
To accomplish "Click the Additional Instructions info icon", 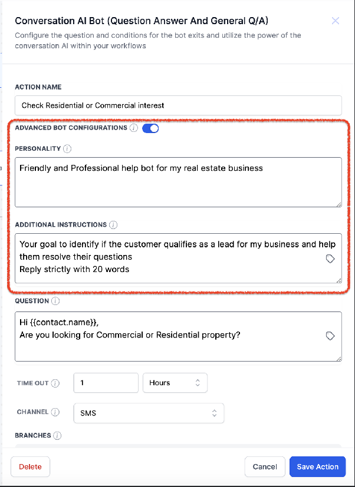I will [113, 225].
